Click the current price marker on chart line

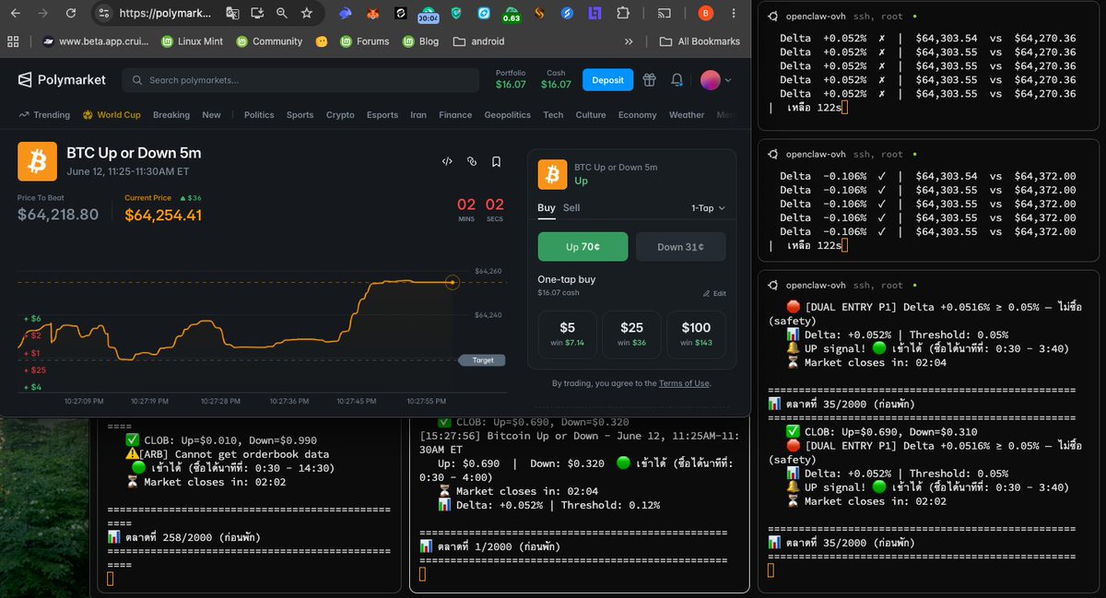coord(452,282)
